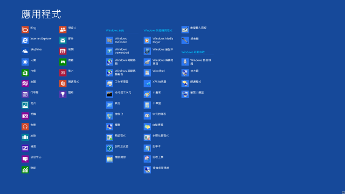Open the Calendar app
The width and height of the screenshot is (345, 194).
tap(25, 94)
